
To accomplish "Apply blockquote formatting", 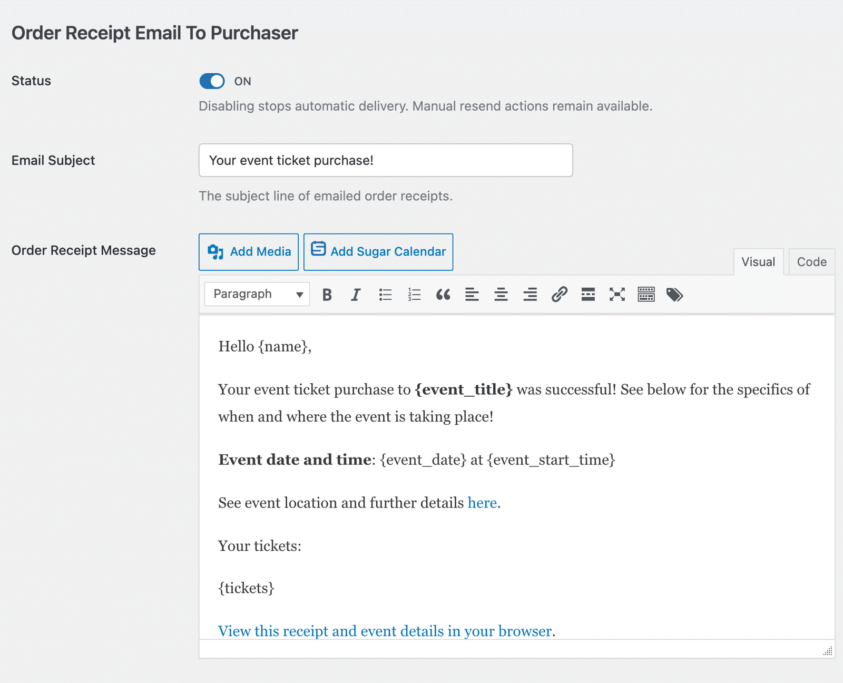I will (x=443, y=295).
